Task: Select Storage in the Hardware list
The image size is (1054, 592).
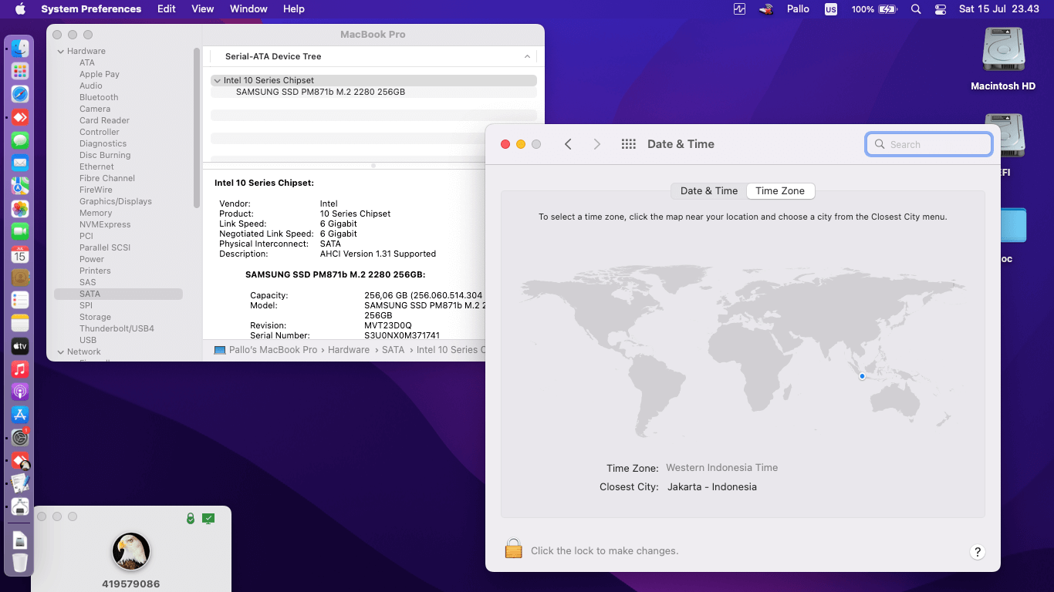Action: pos(95,317)
